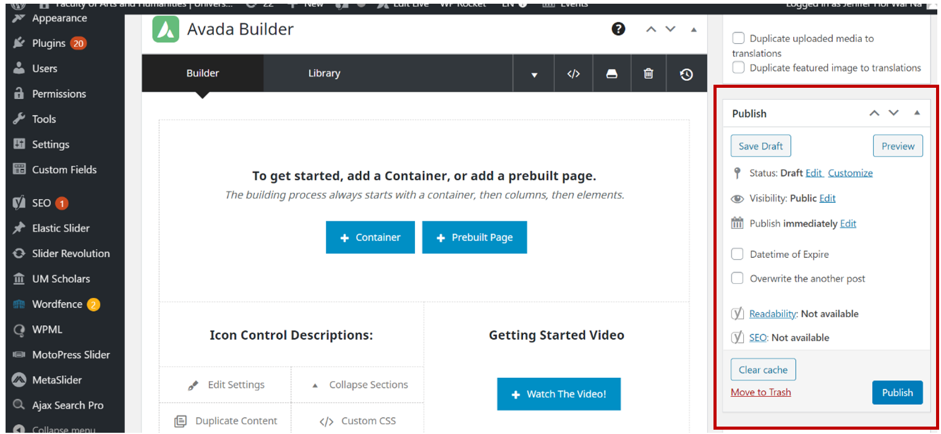Viewport: 941px width, 434px height.
Task: Move Avada Builder panel up with chevron
Action: pos(650,29)
